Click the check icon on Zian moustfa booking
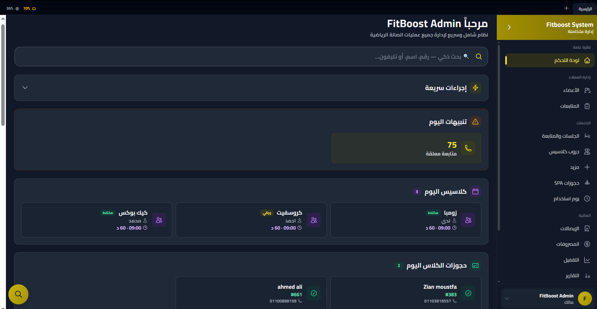Viewport: 597px width, 309px height. coord(468,293)
